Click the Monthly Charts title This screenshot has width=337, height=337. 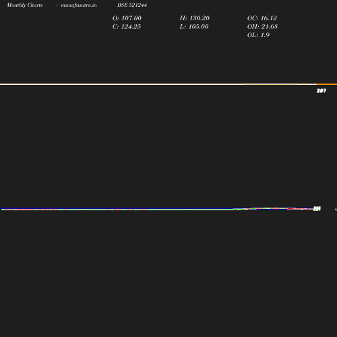pos(24,5)
